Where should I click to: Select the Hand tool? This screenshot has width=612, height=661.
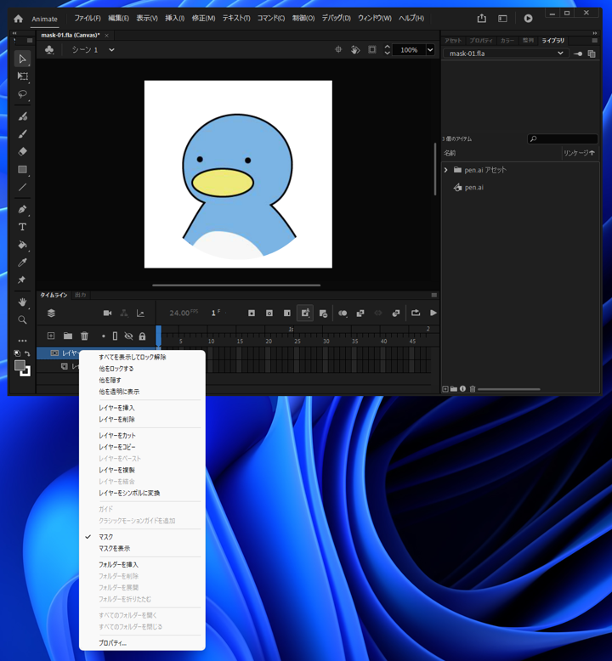[22, 302]
